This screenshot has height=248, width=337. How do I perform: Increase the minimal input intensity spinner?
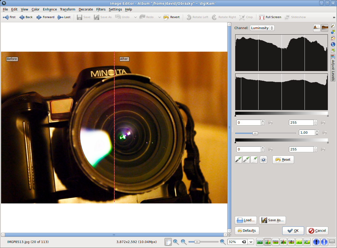tap(263, 121)
